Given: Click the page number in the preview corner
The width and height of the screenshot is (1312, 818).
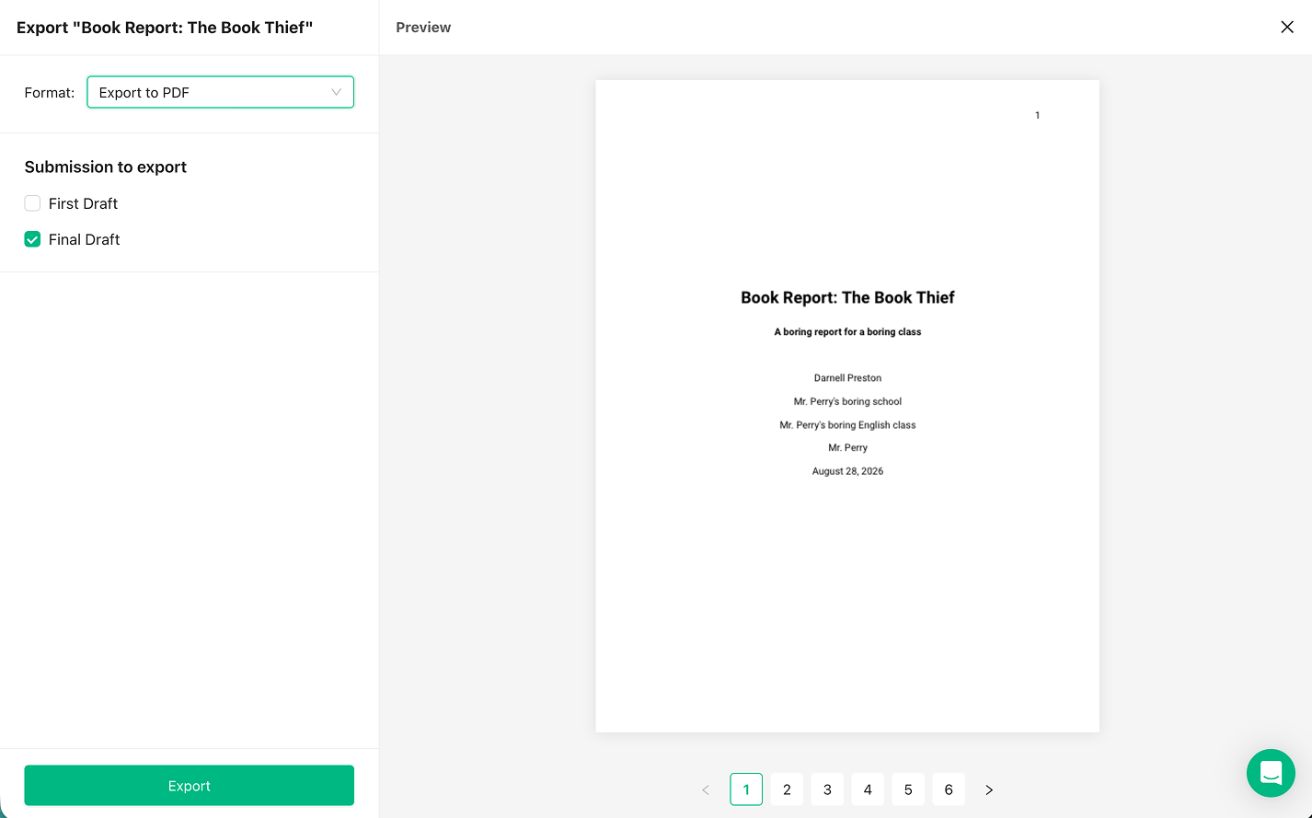Looking at the screenshot, I should click(1037, 115).
